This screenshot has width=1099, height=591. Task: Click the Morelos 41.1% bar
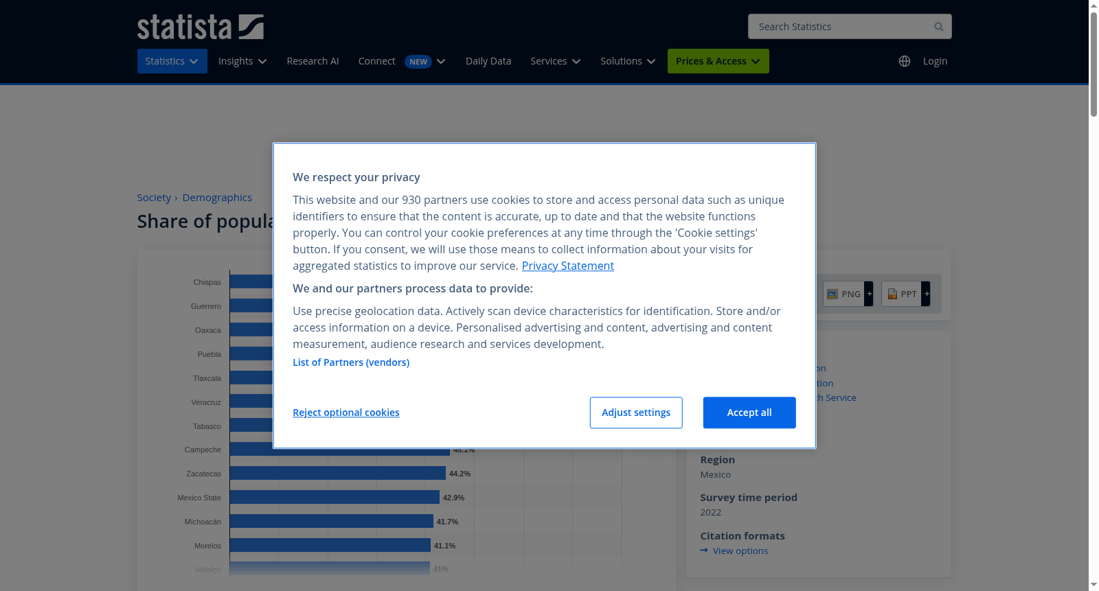(330, 545)
